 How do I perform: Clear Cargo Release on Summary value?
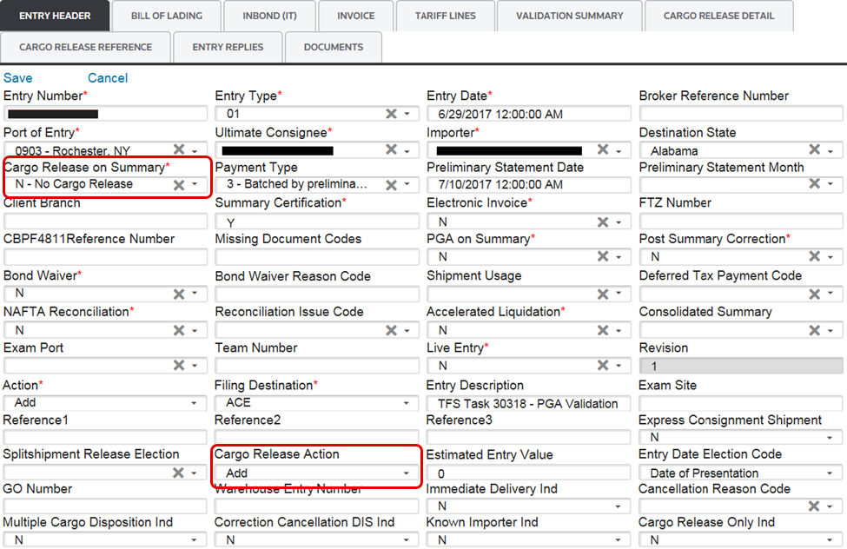click(179, 184)
